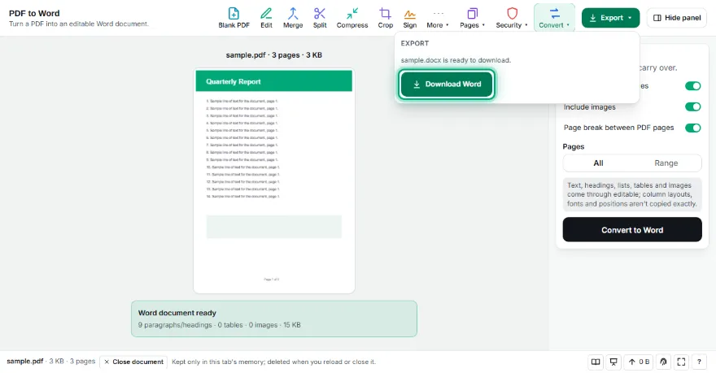Click 'sample.docx is ready to download' text
Viewport: 716px width, 373px height.
[x=456, y=60]
